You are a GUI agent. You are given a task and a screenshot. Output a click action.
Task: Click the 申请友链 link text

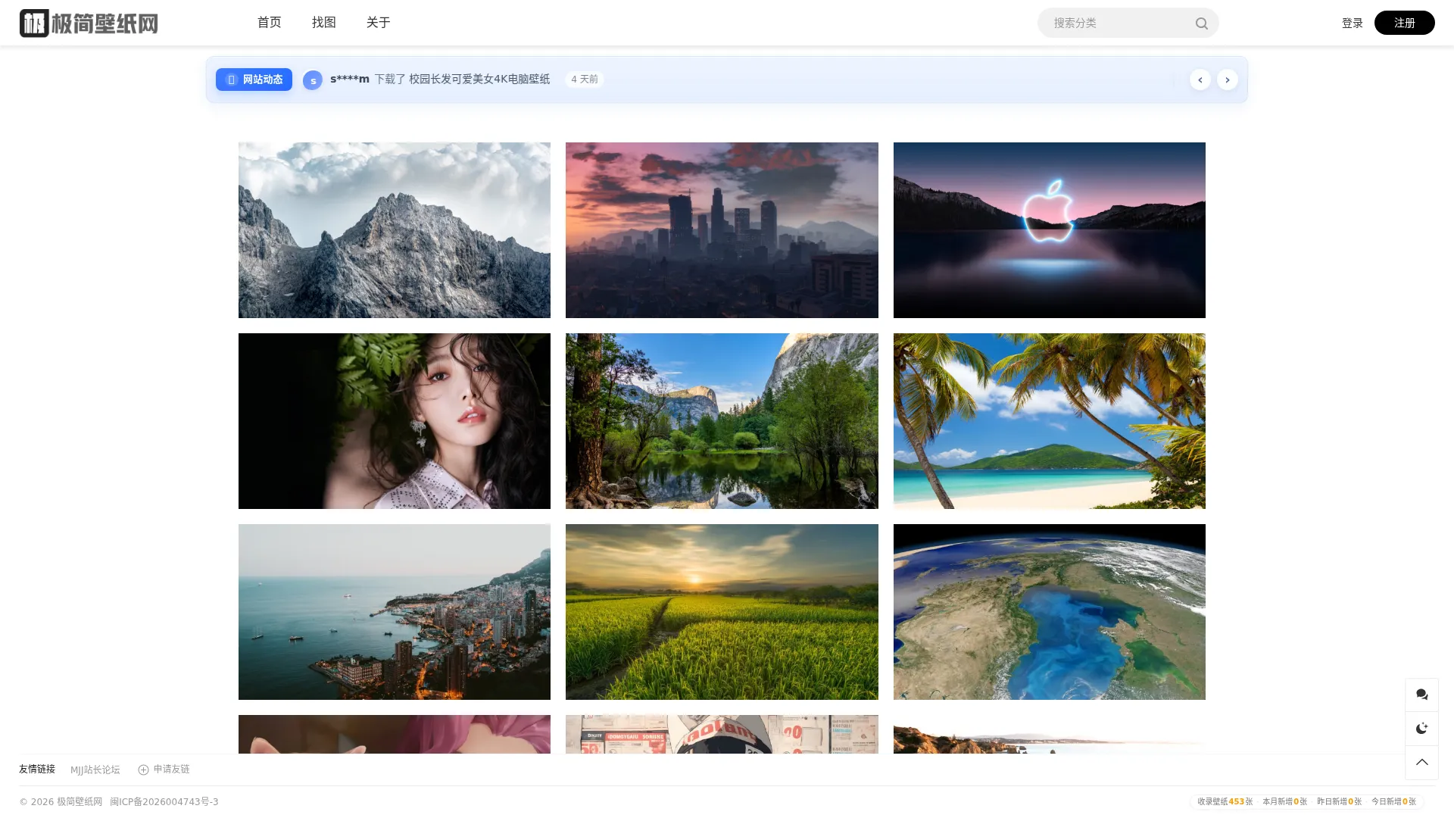pos(171,770)
